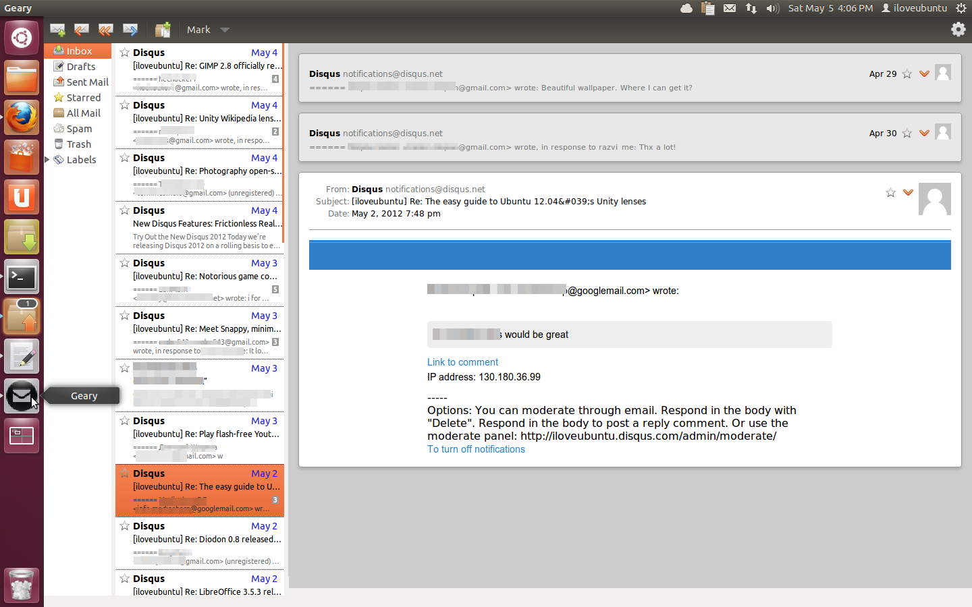Star the GIMP 2.8 conversation

point(125,53)
